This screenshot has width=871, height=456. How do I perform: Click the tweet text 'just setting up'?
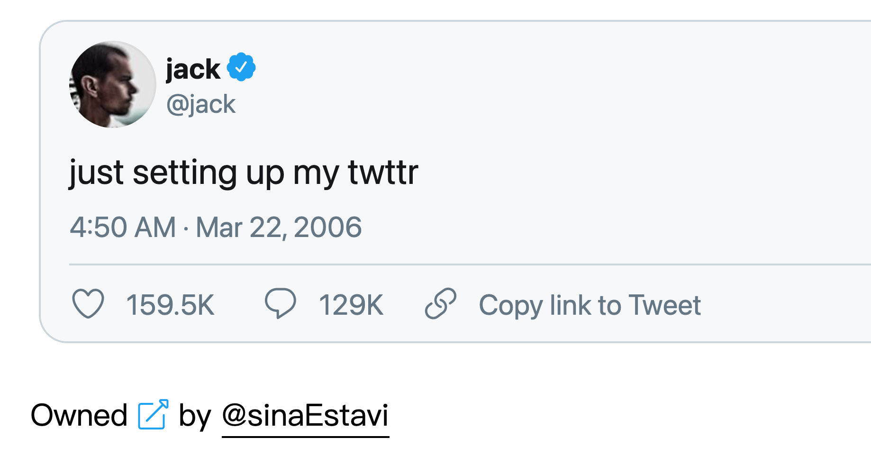(176, 172)
